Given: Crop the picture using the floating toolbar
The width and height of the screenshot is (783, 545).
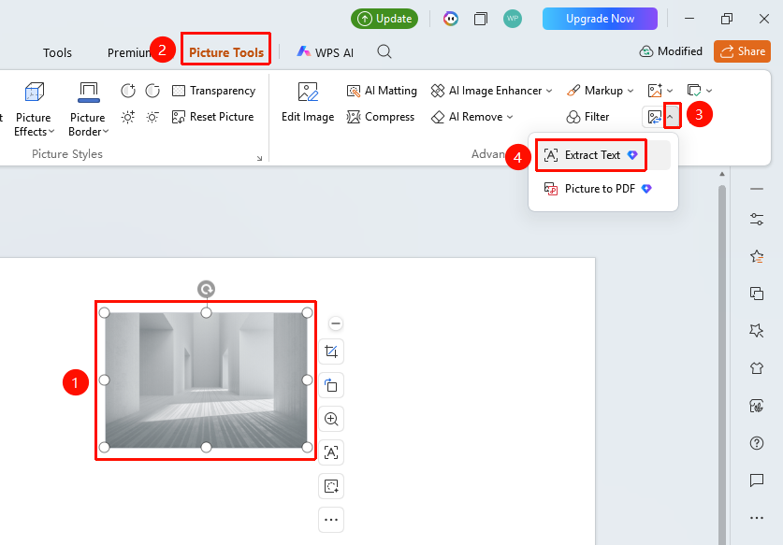Looking at the screenshot, I should pyautogui.click(x=331, y=351).
